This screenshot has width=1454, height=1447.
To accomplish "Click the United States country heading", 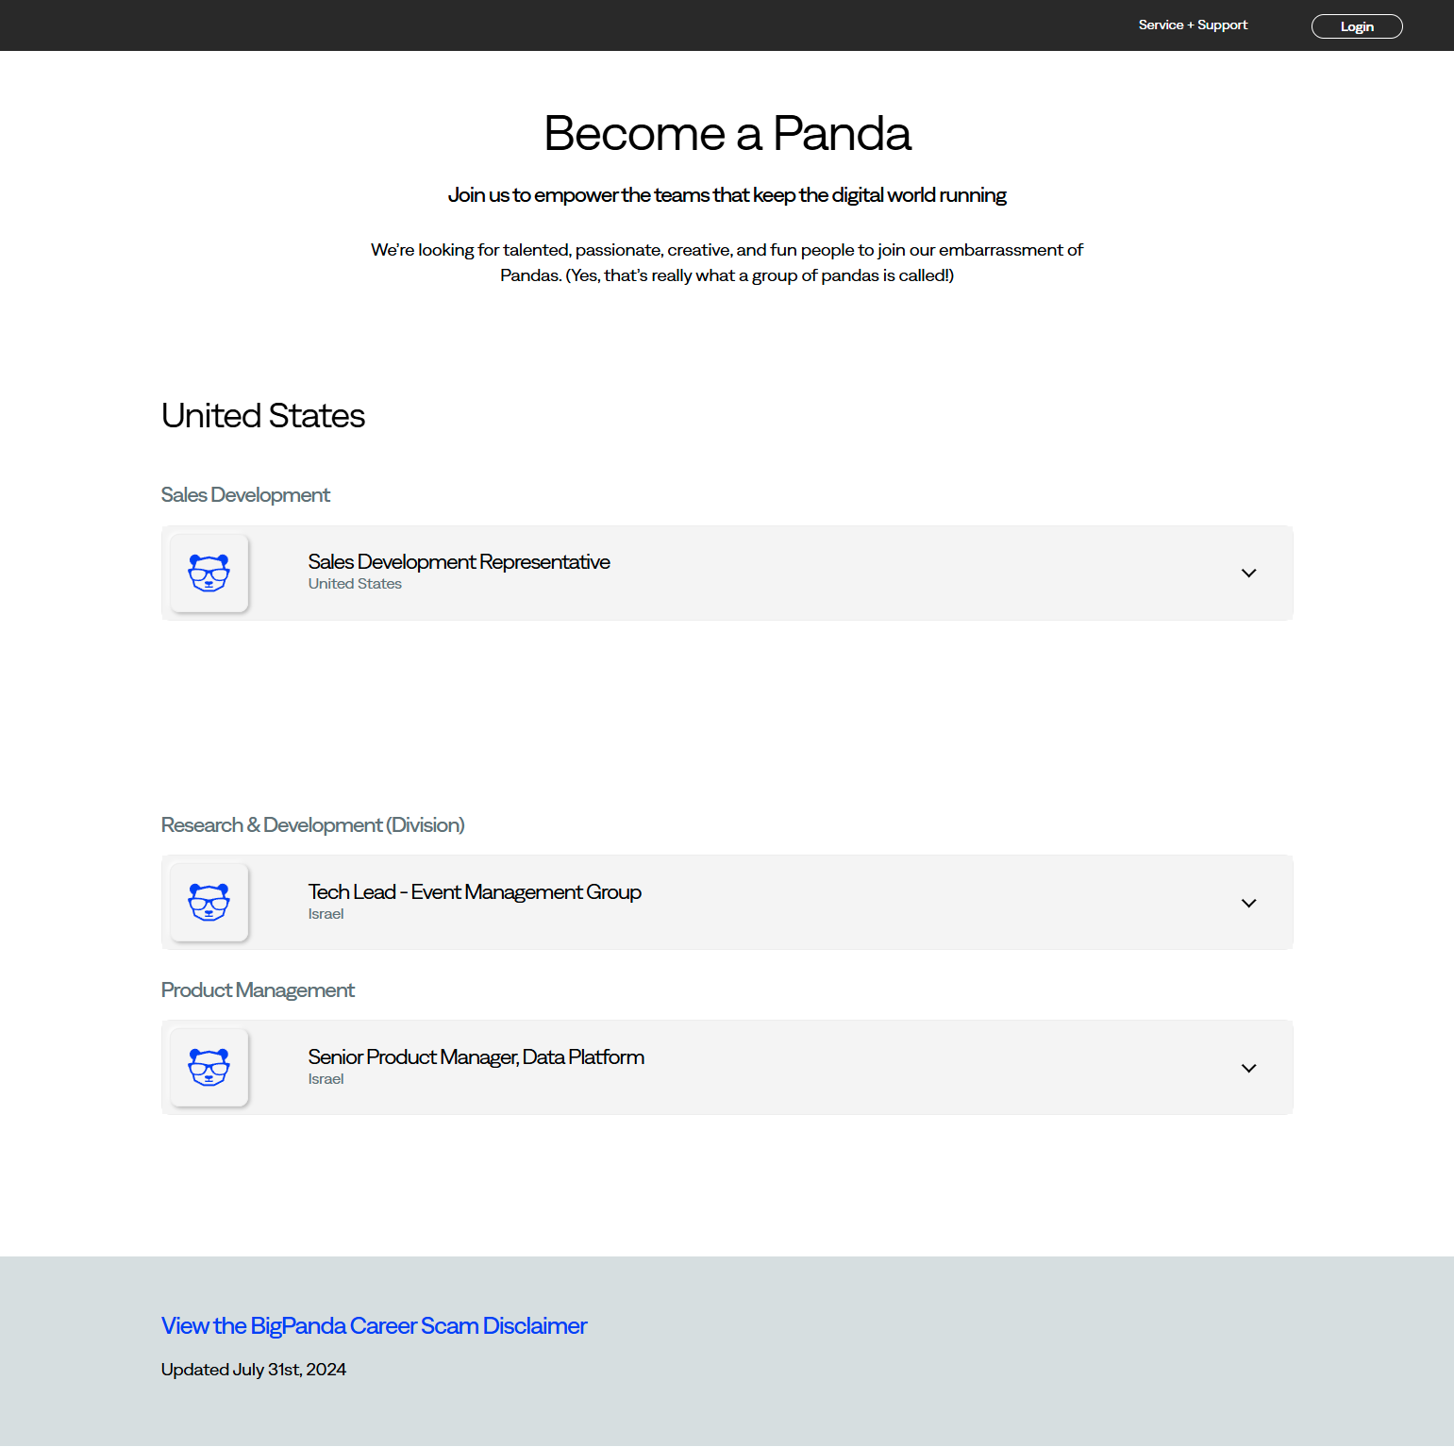I will click(262, 414).
